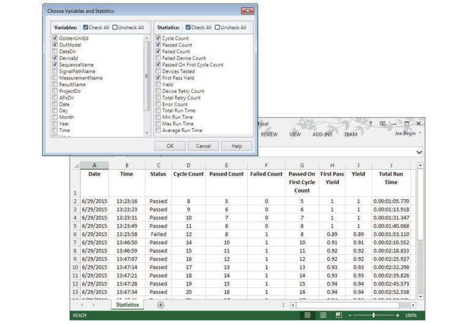The width and height of the screenshot is (468, 324).
Task: Adjust the zoom slider handle
Action: pos(375,315)
